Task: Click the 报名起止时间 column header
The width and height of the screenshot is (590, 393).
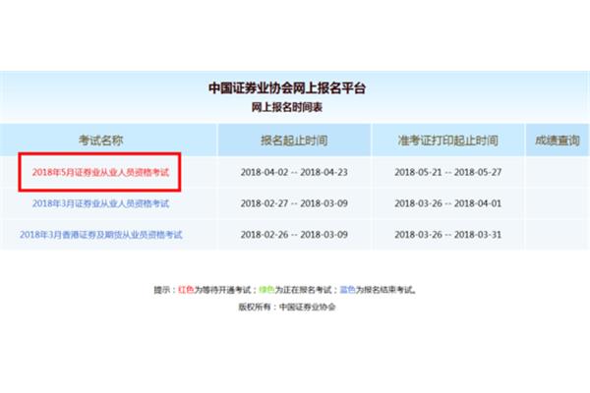Action: (x=294, y=140)
